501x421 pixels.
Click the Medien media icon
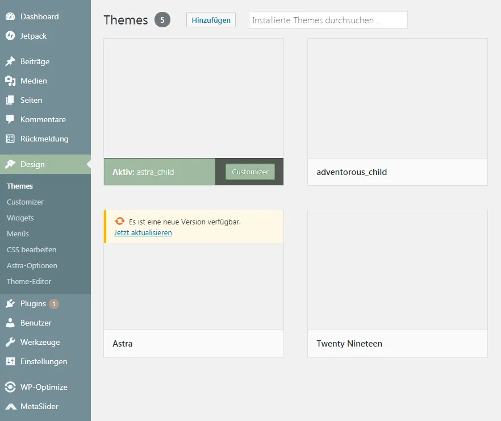10,81
